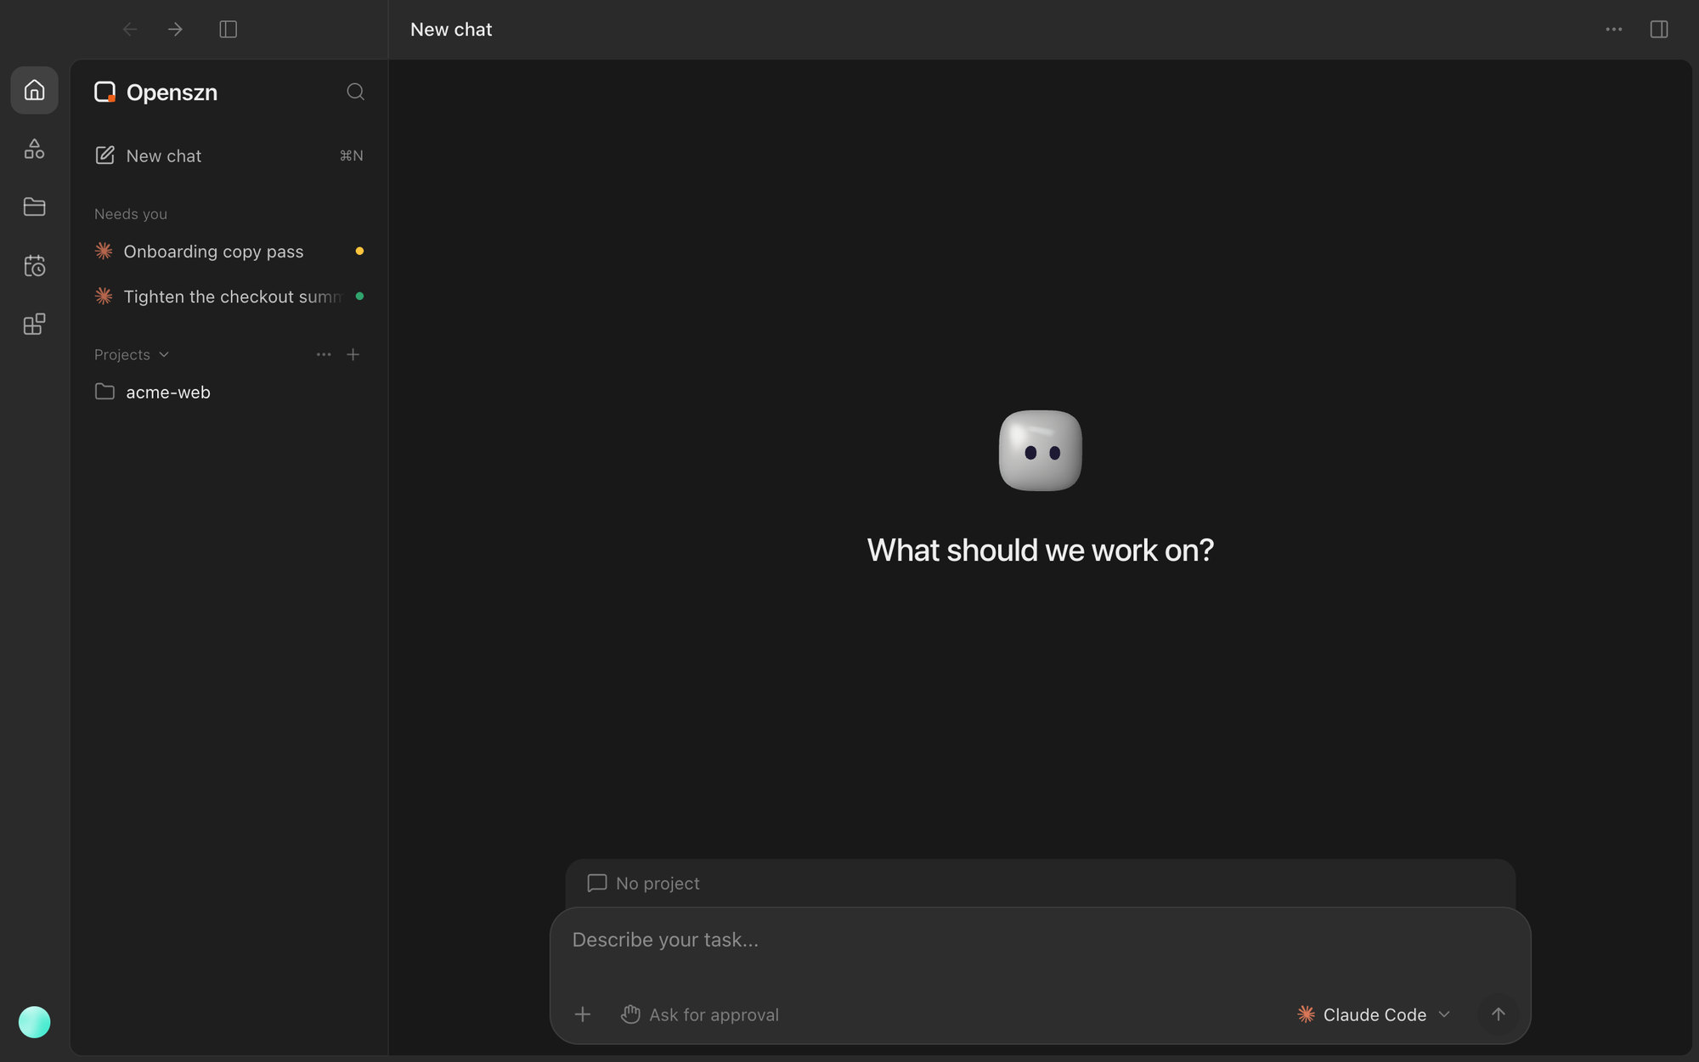Toggle the right side panel

(x=1658, y=30)
